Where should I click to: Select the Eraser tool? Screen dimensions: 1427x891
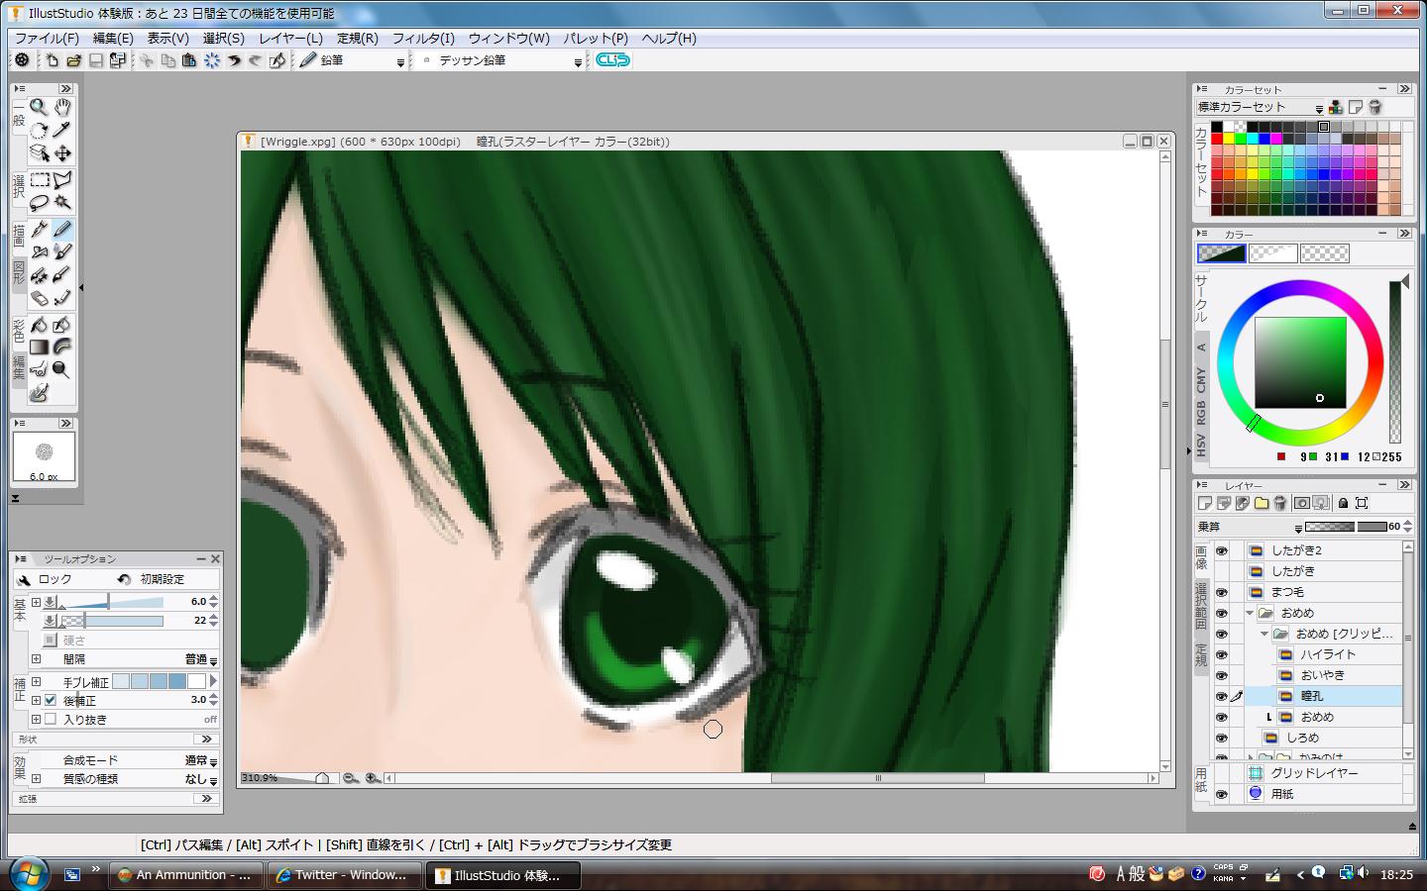(x=39, y=298)
